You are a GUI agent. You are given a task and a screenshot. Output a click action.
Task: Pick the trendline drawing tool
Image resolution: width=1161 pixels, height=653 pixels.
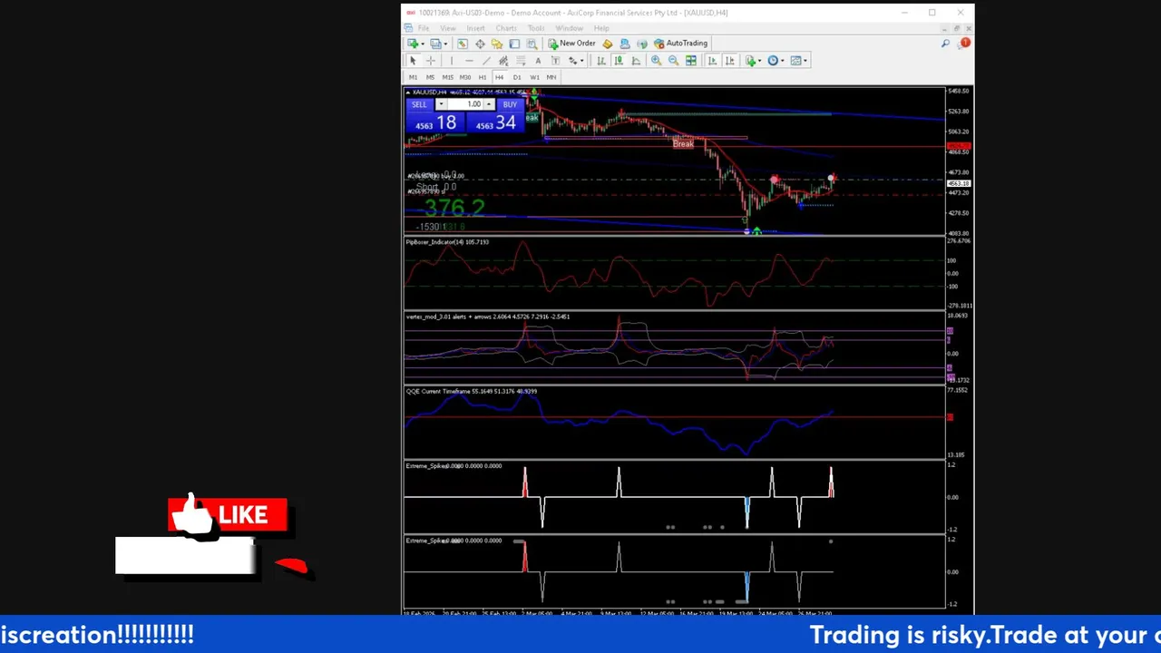coord(486,61)
